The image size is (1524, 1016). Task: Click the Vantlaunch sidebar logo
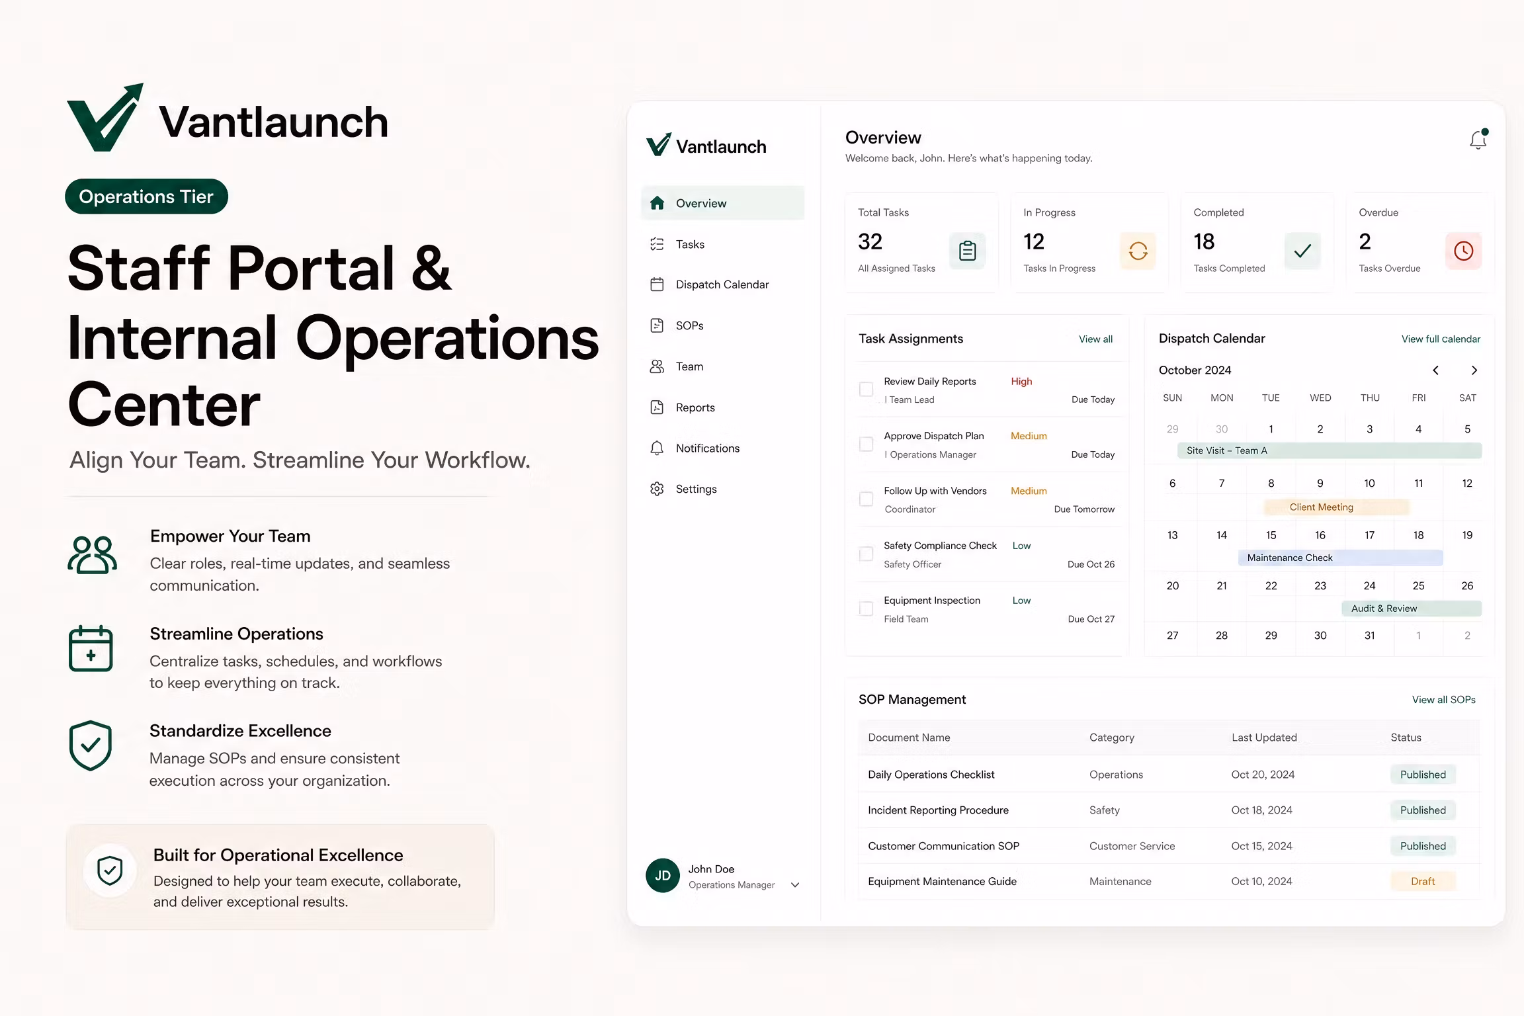pos(706,146)
